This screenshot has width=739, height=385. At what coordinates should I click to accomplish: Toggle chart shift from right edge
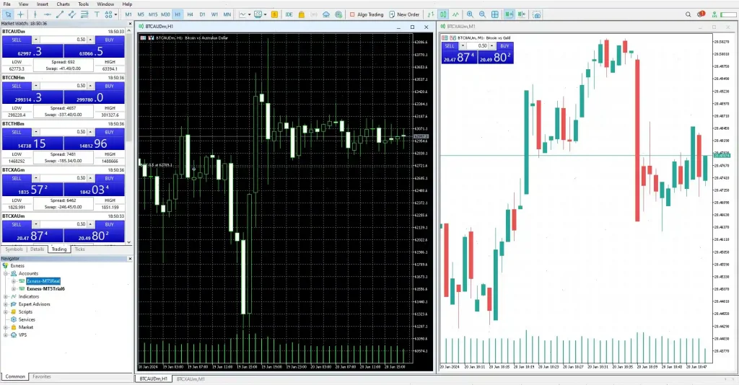(521, 14)
